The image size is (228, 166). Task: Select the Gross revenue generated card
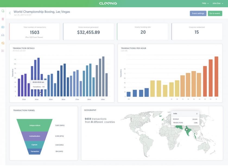pos(88,31)
